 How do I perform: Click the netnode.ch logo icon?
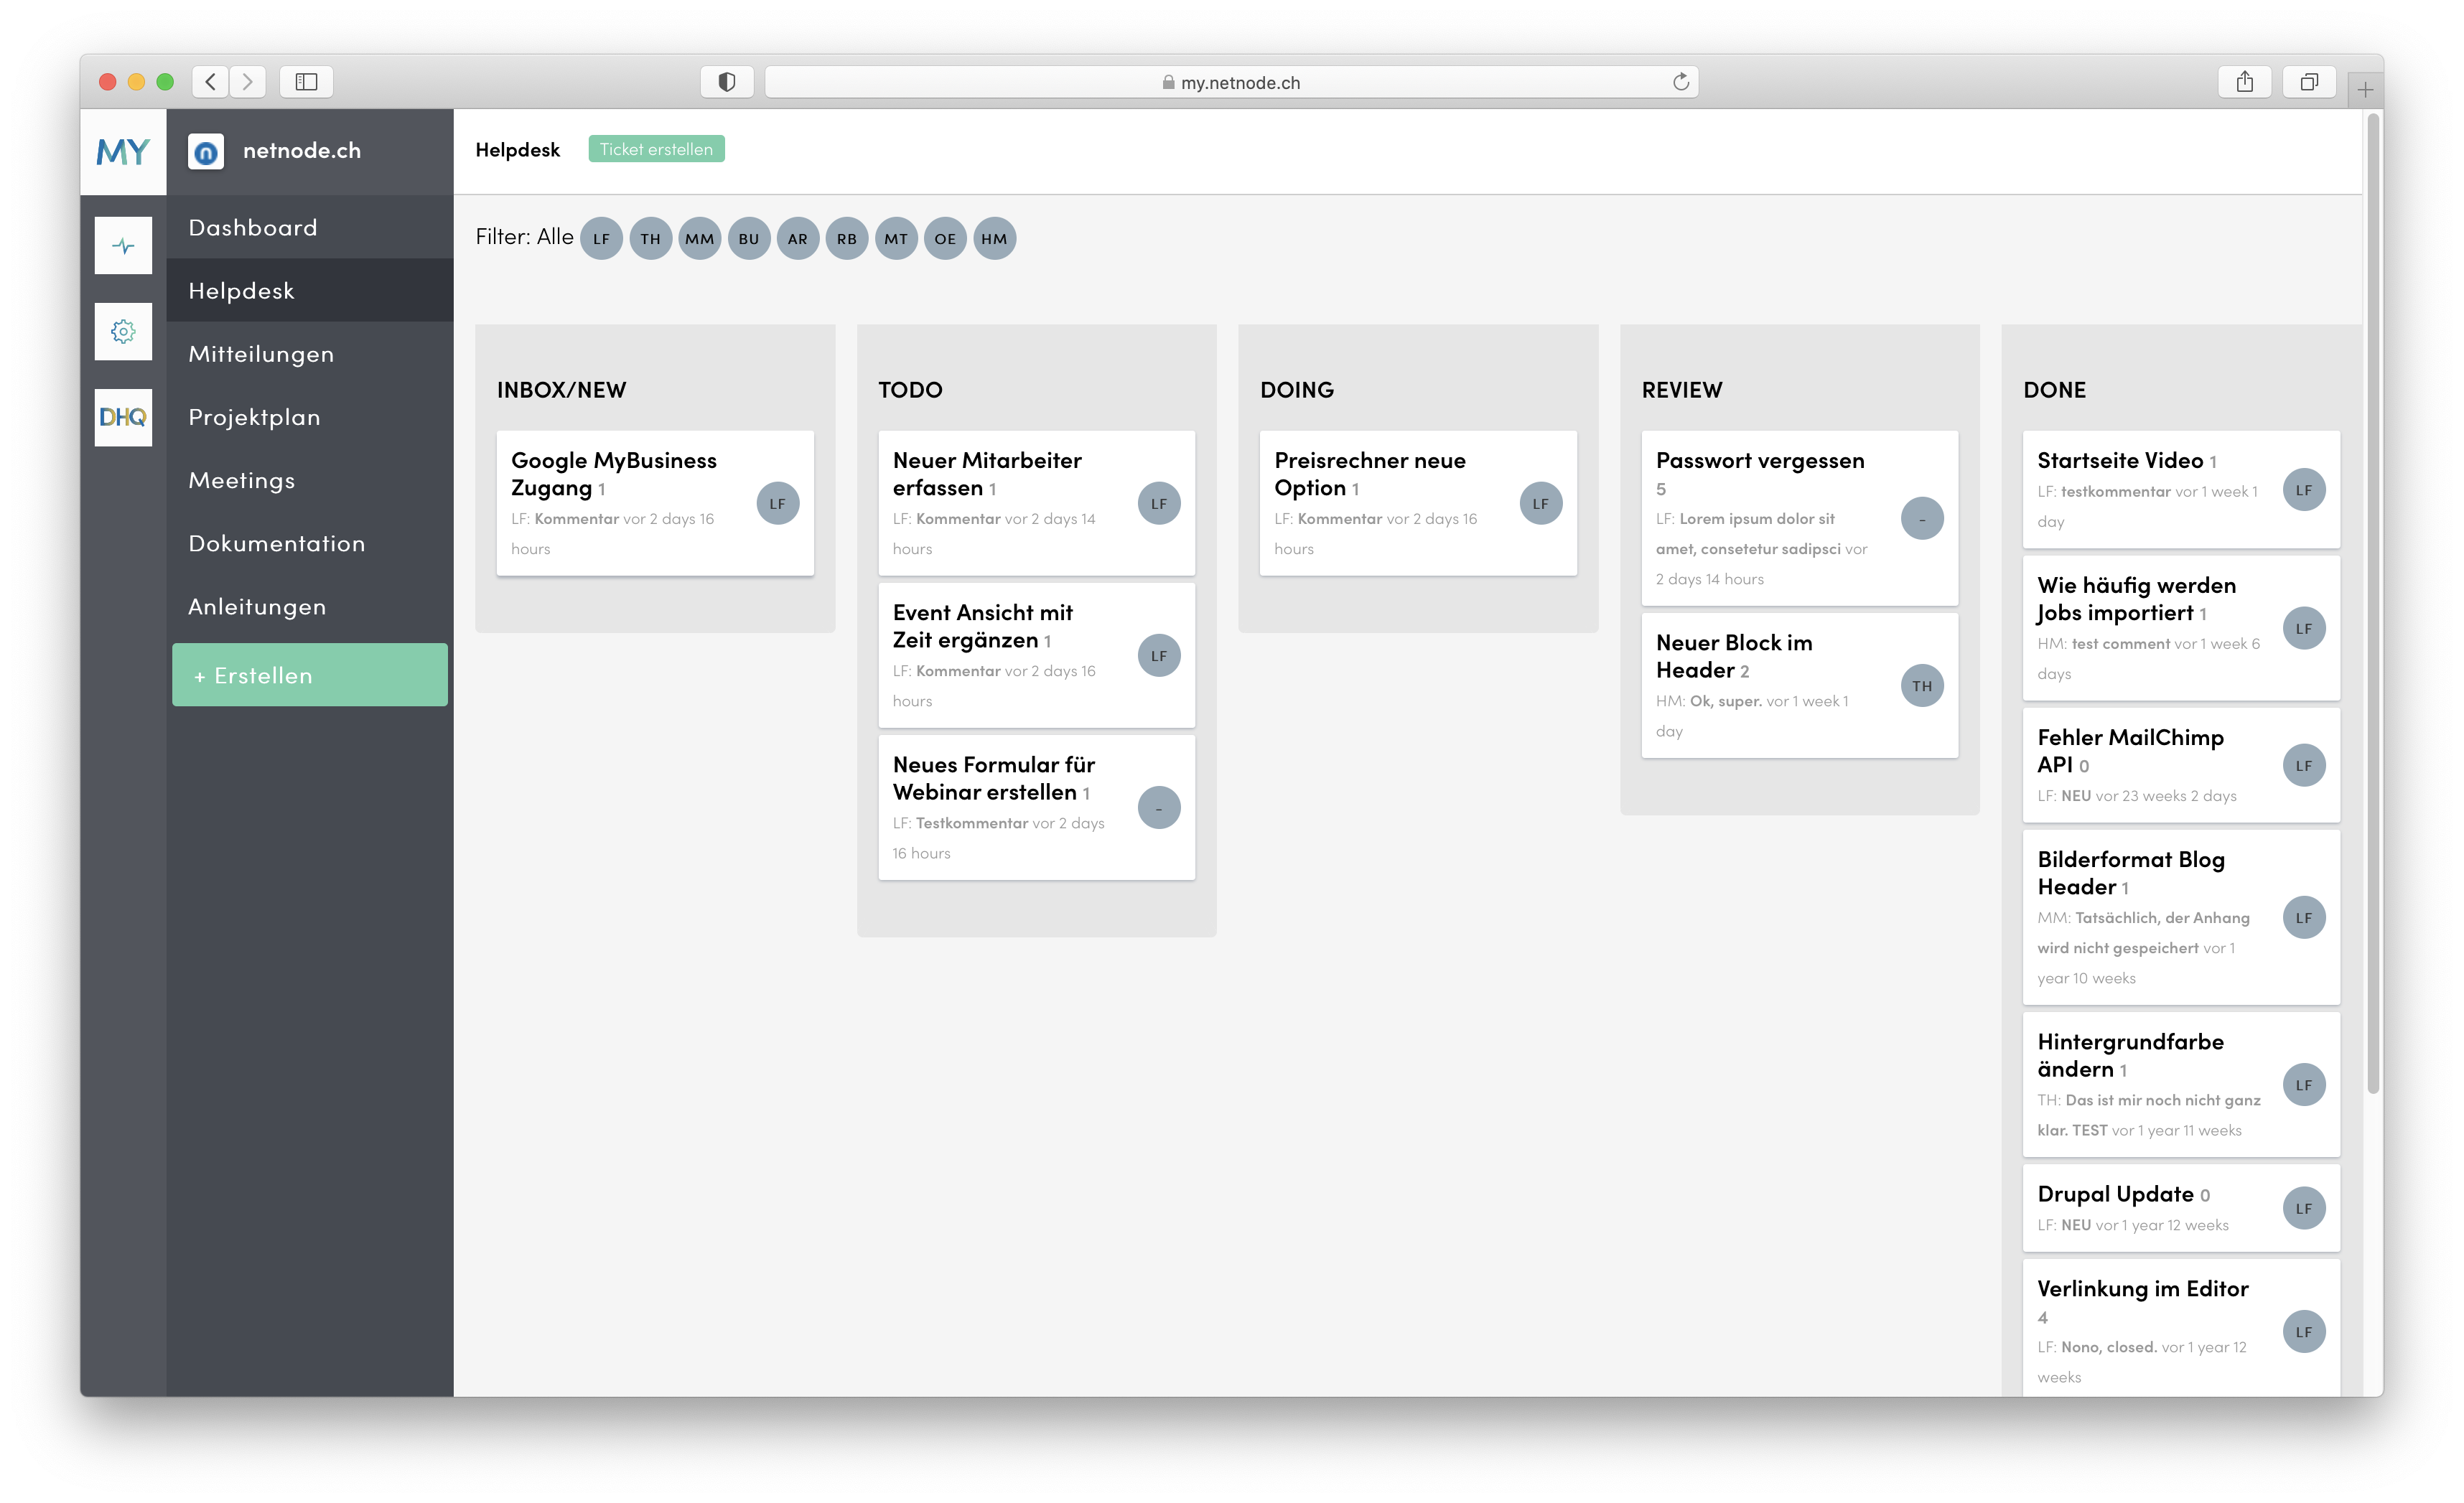pyautogui.click(x=206, y=152)
